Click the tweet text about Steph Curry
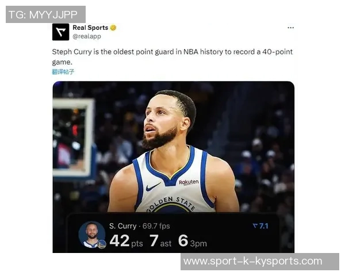The width and height of the screenshot is (345, 276). pos(172,57)
